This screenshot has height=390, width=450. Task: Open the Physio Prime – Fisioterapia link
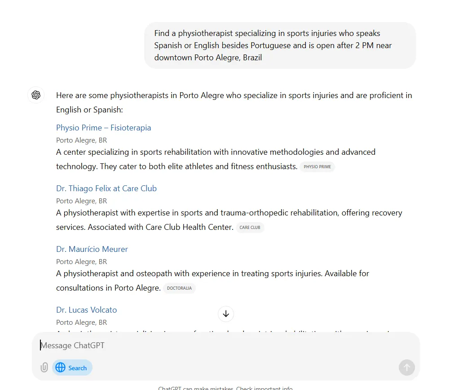tap(103, 128)
